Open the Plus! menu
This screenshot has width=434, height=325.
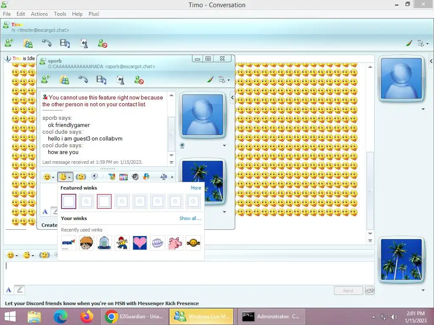94,14
